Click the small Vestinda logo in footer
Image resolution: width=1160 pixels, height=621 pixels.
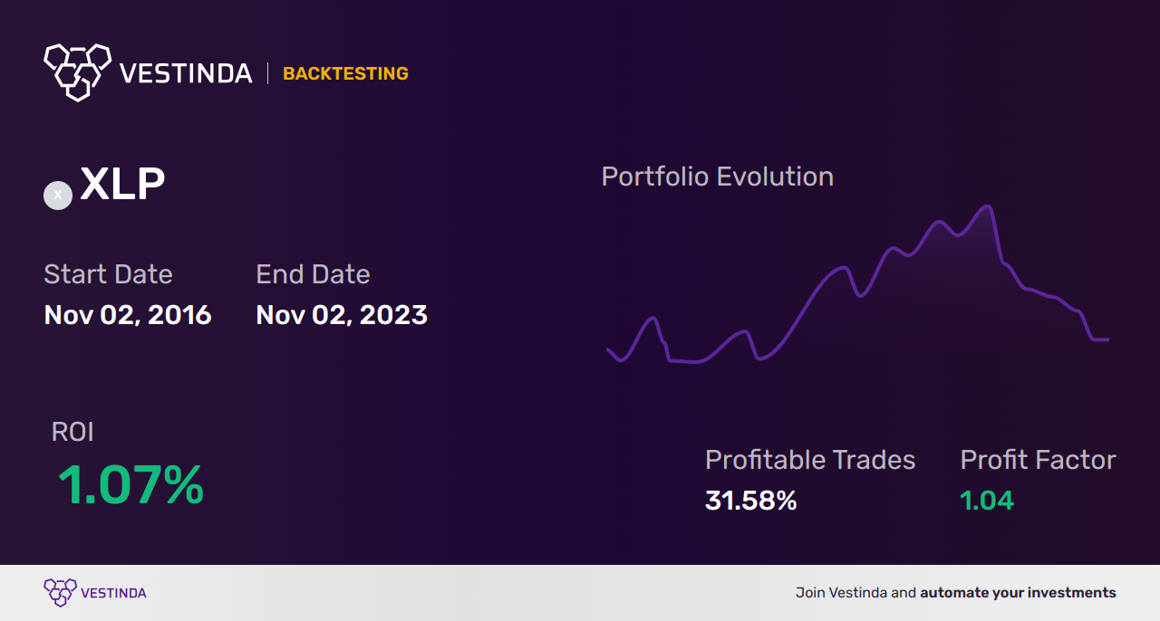pyautogui.click(x=60, y=592)
